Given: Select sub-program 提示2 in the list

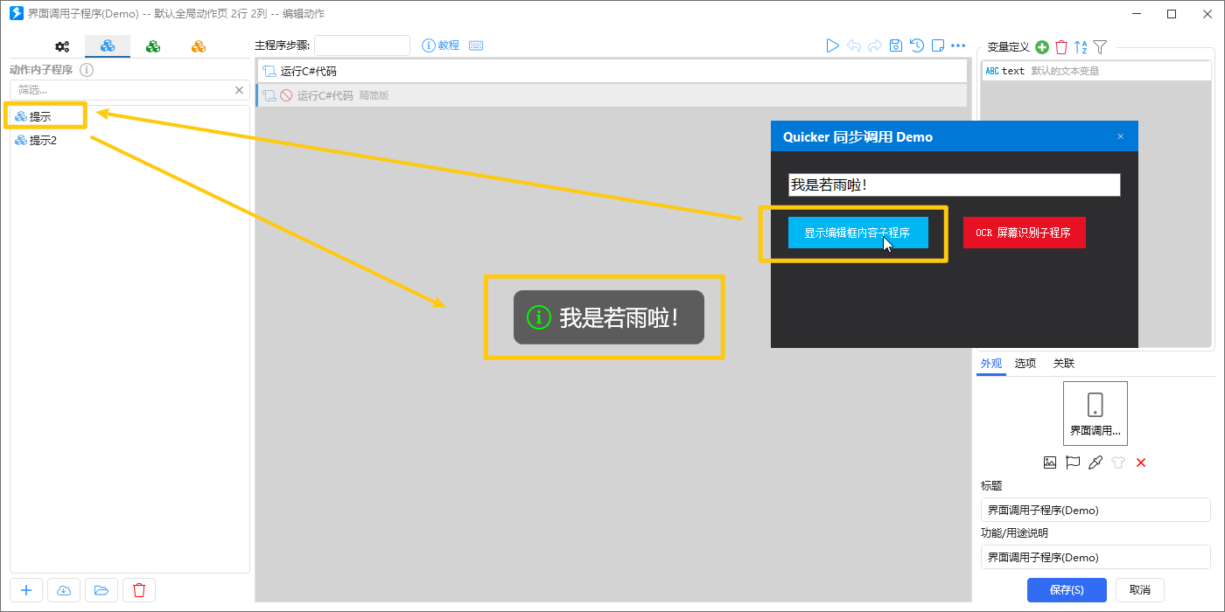Looking at the screenshot, I should 129,140.
